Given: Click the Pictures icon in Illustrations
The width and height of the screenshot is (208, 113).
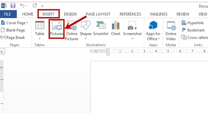Looking at the screenshot, I should coord(56,26).
